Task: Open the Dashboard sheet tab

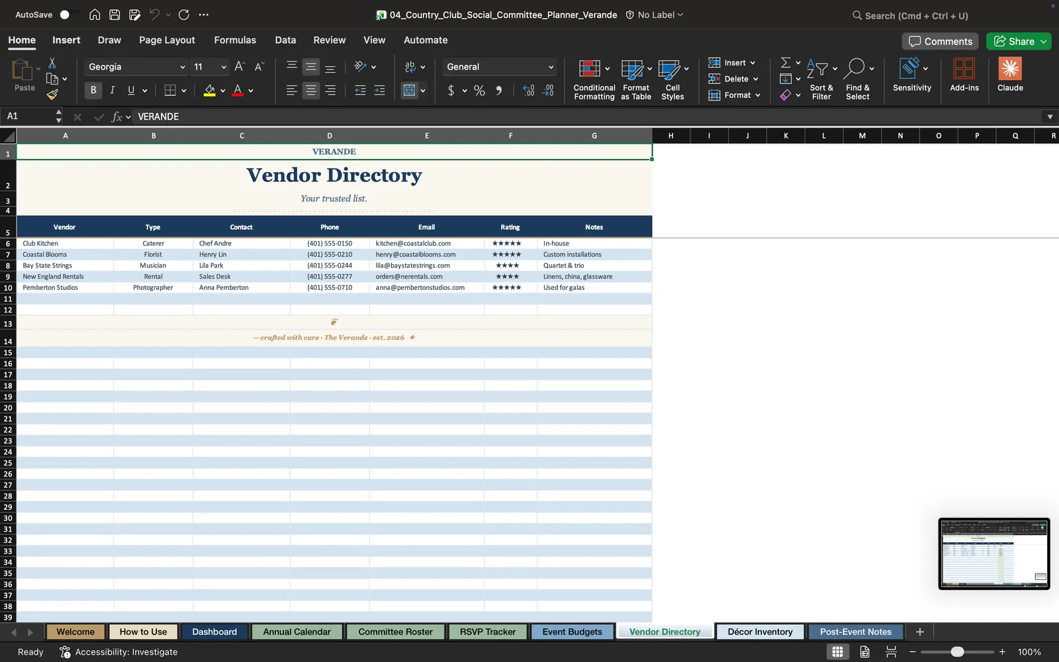Action: click(x=214, y=632)
